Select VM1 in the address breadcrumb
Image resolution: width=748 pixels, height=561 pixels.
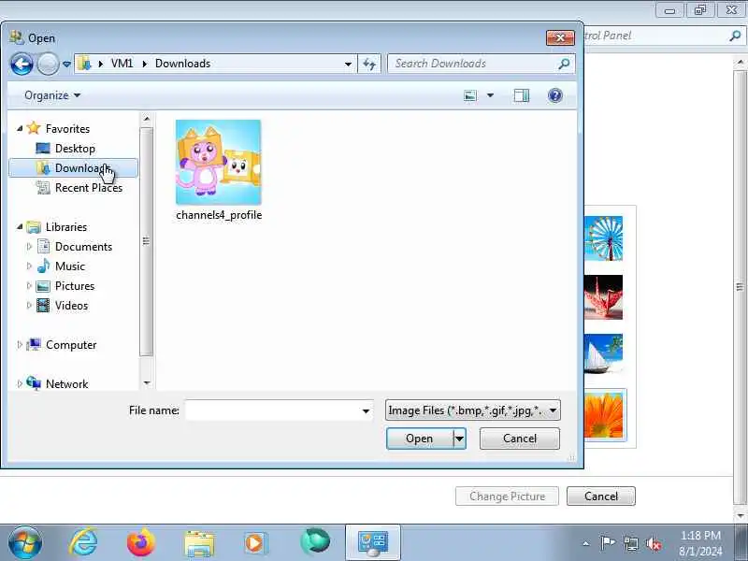pos(122,64)
